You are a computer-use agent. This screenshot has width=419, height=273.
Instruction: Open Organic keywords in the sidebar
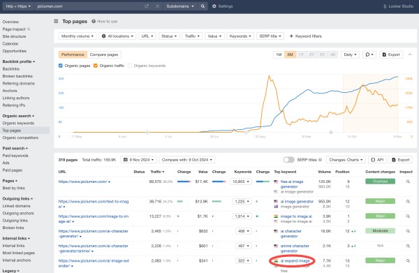point(18,123)
